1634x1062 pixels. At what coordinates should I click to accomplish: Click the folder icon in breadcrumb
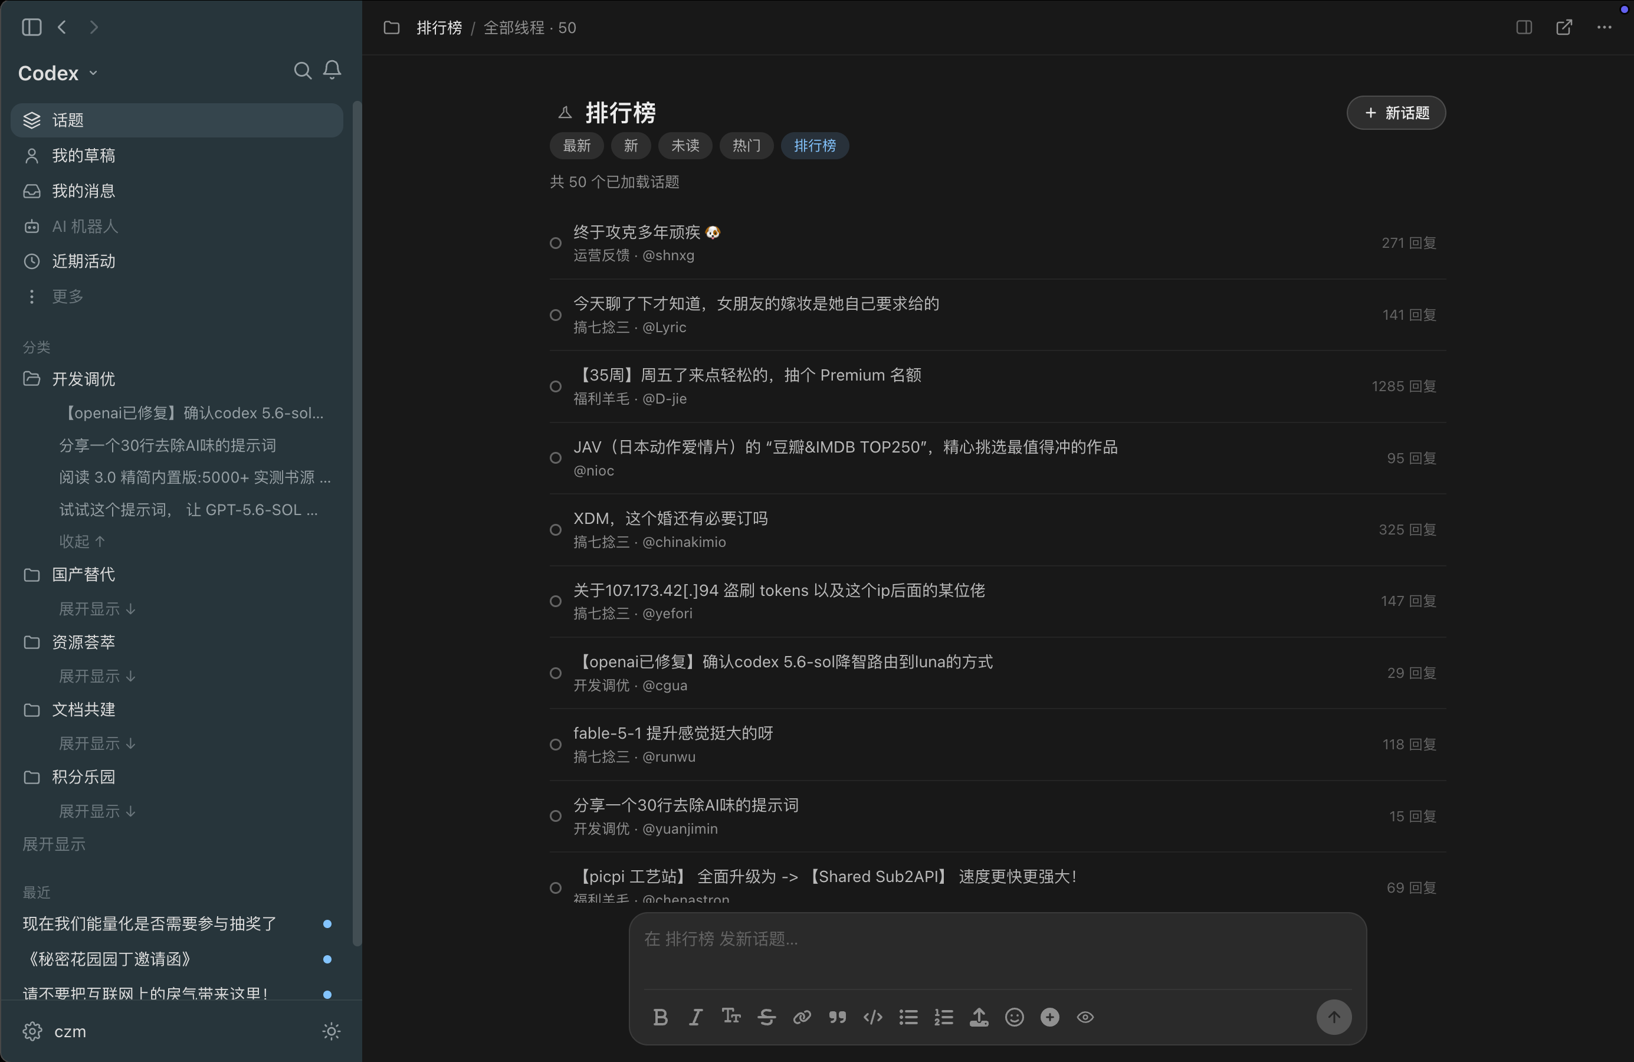click(391, 28)
